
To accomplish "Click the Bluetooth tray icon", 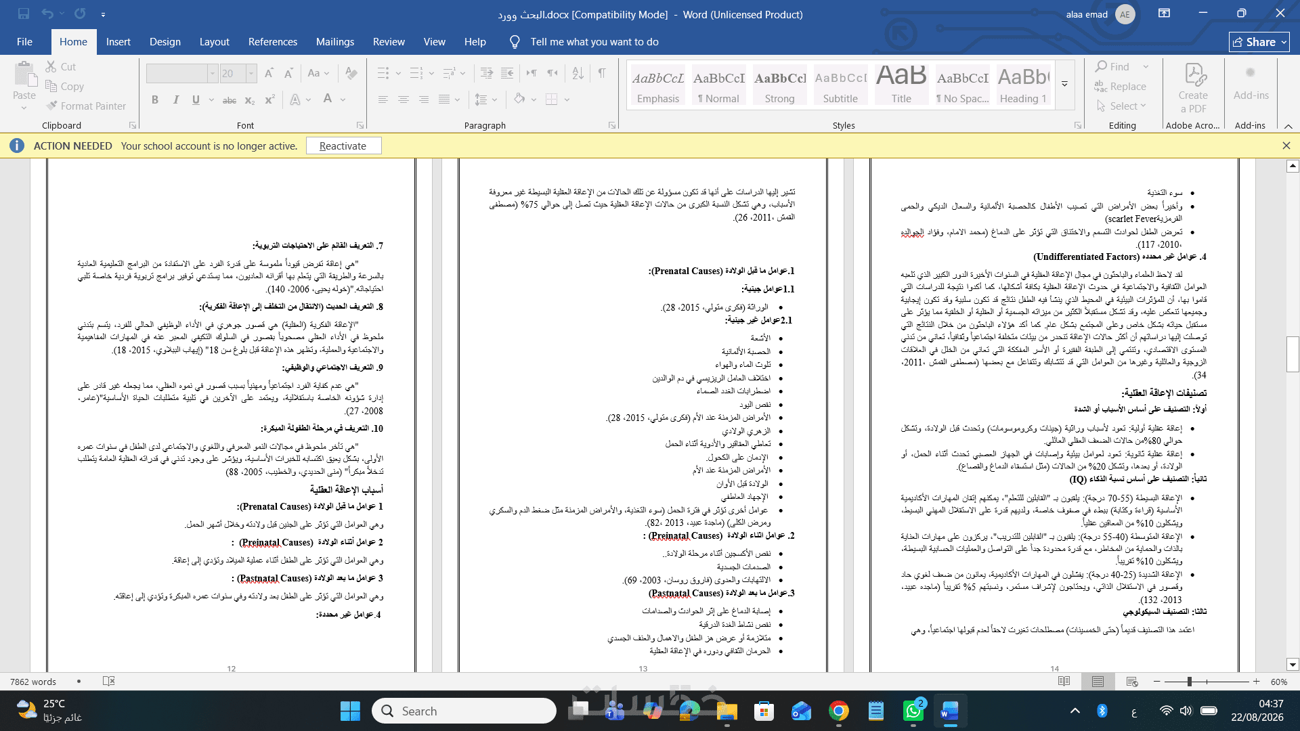I will (x=1102, y=711).
